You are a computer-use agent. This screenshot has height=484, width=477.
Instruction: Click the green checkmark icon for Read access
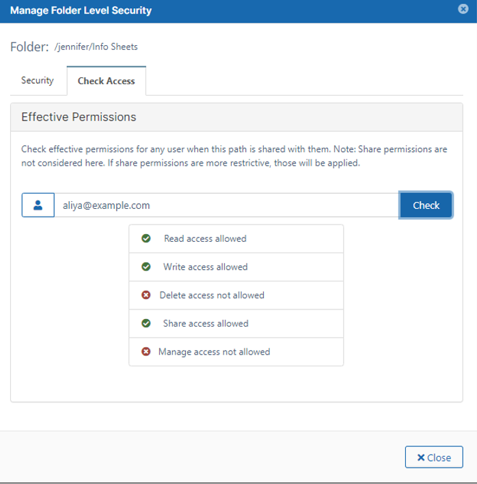point(146,239)
